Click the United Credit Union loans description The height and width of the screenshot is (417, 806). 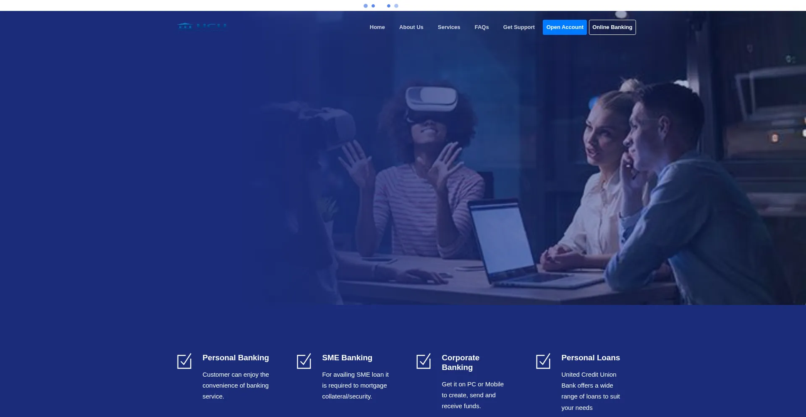tap(590, 391)
